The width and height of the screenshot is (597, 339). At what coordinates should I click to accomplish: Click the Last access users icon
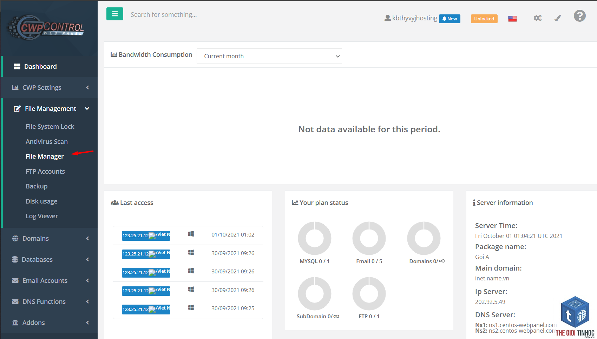point(114,202)
